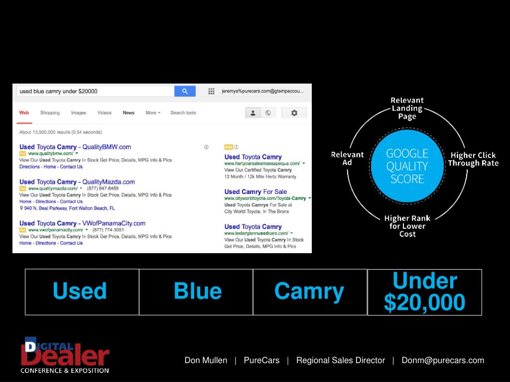
Task: Click Regional Sales Director footer text
Action: click(341, 360)
